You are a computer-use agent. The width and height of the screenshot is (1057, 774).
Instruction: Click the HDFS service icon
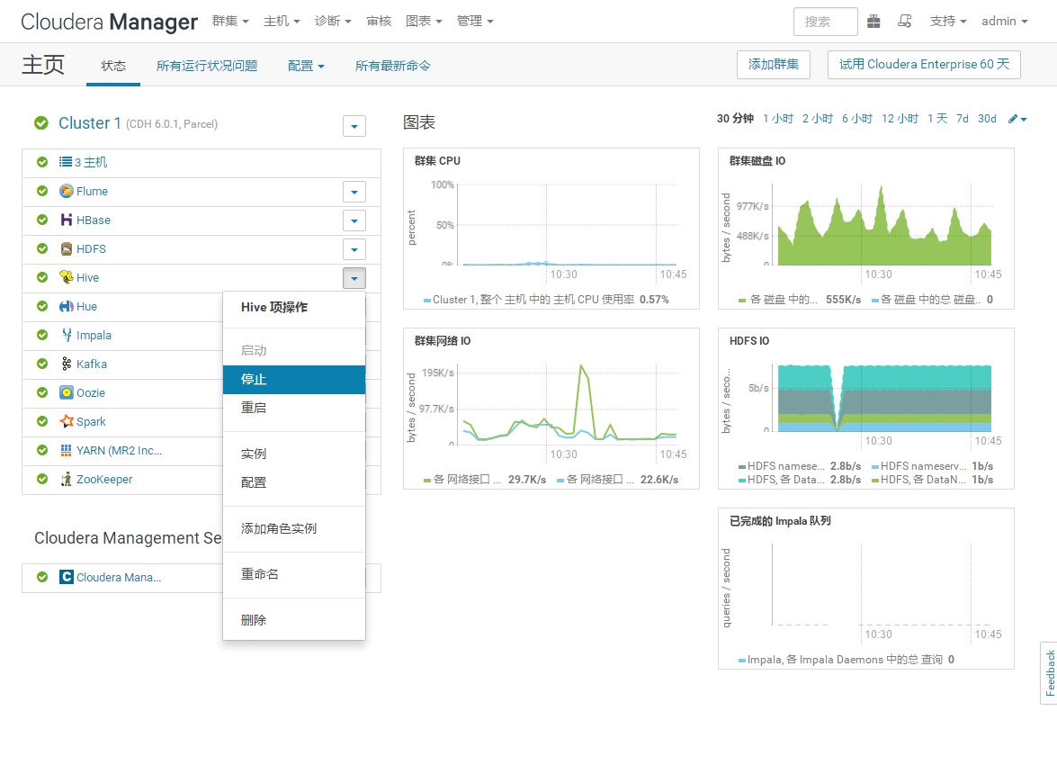click(66, 248)
